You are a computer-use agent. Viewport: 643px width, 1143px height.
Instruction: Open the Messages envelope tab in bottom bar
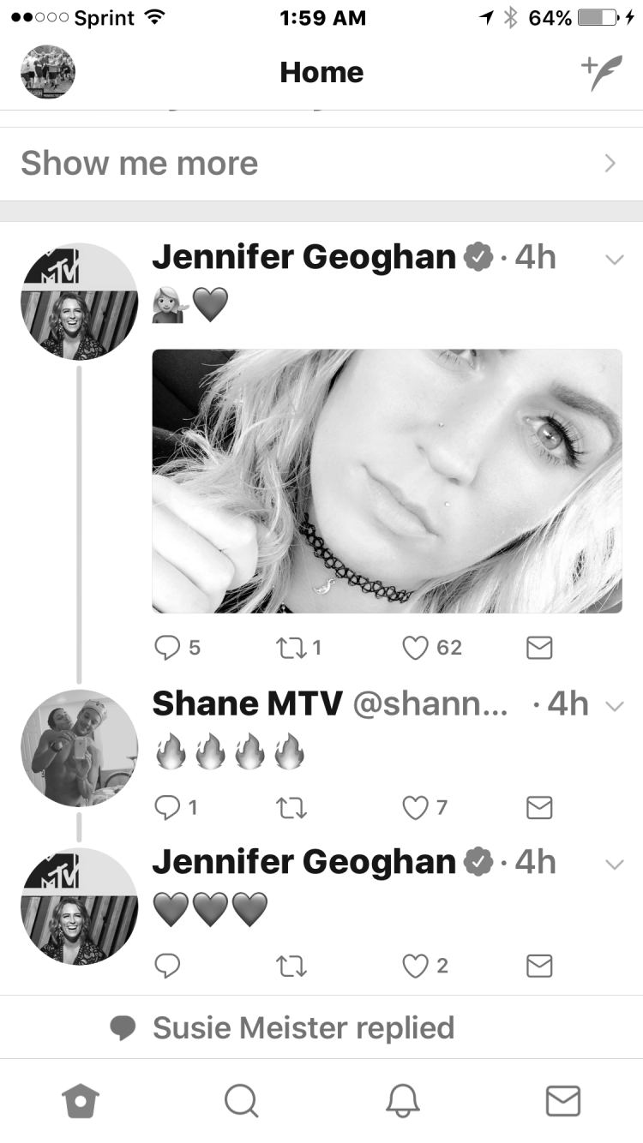click(x=563, y=1100)
